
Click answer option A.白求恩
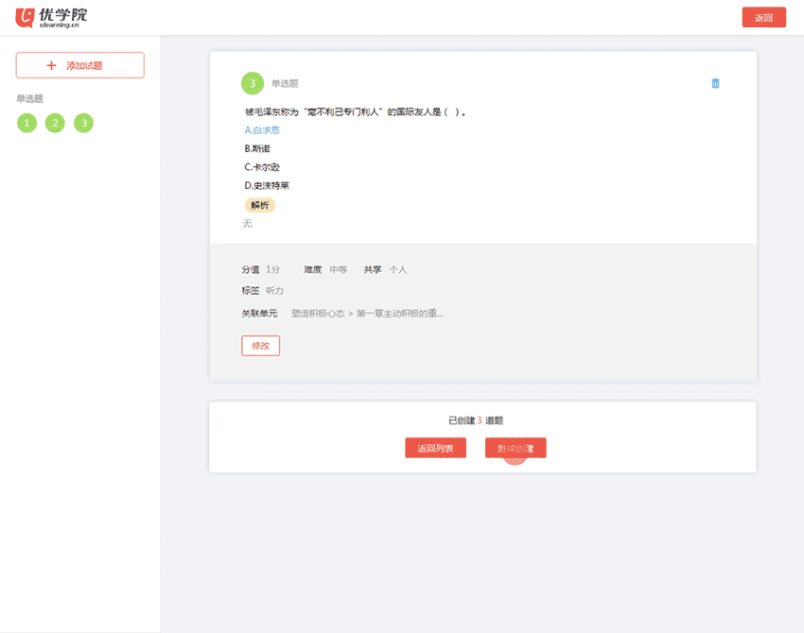pos(262,130)
